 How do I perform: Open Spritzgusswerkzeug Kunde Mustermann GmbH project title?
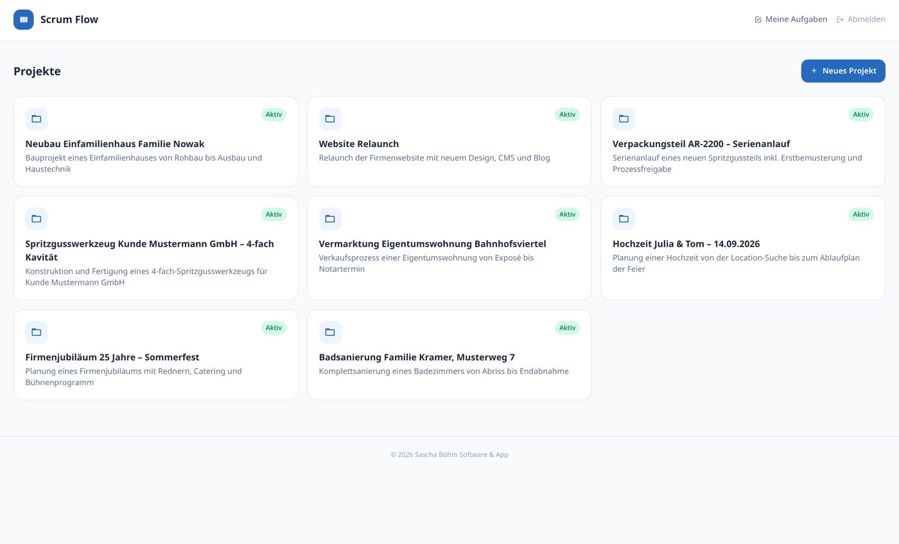pos(150,250)
